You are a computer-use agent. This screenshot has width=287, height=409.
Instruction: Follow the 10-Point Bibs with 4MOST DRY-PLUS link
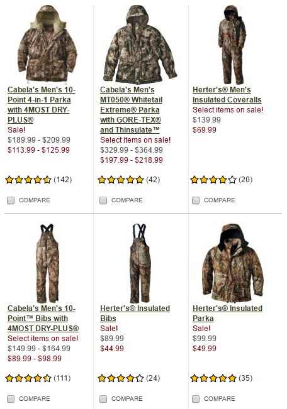(x=43, y=319)
